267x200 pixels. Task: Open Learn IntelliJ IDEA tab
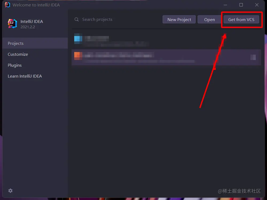35,76
